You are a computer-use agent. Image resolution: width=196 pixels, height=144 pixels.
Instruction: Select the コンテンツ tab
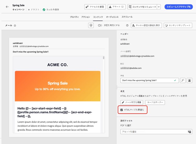pos(98,17)
